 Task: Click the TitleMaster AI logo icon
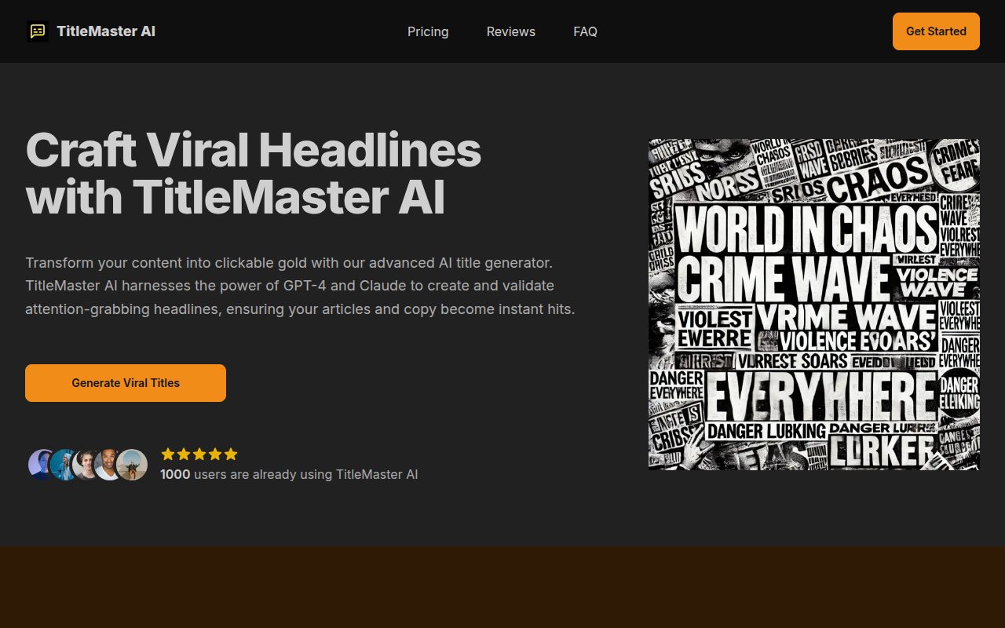coord(37,31)
